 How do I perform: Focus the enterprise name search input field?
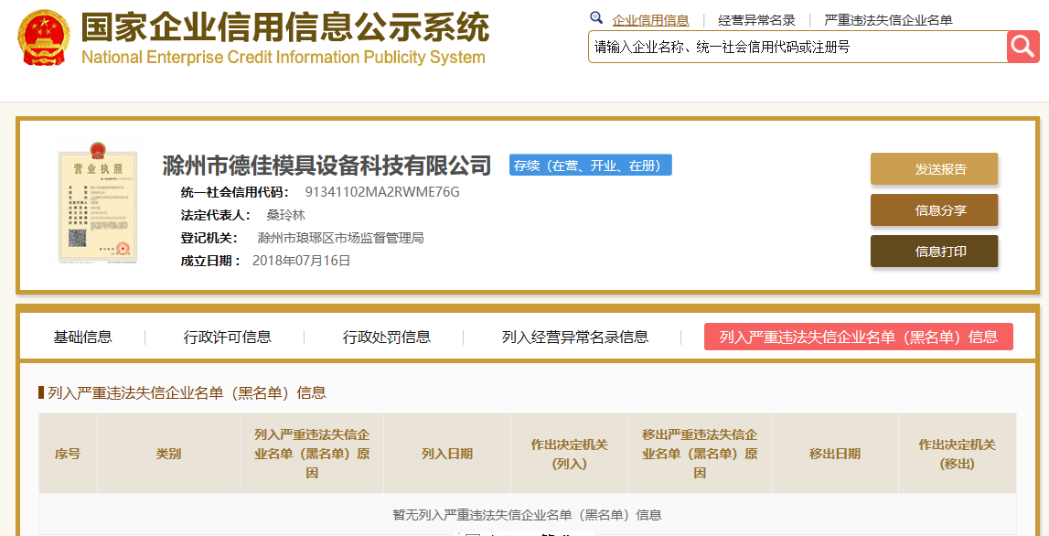797,47
